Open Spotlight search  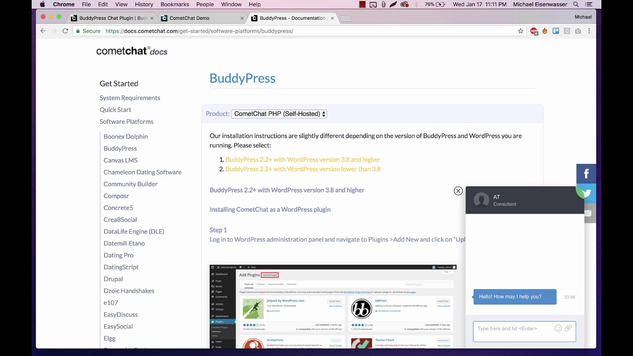(576, 4)
